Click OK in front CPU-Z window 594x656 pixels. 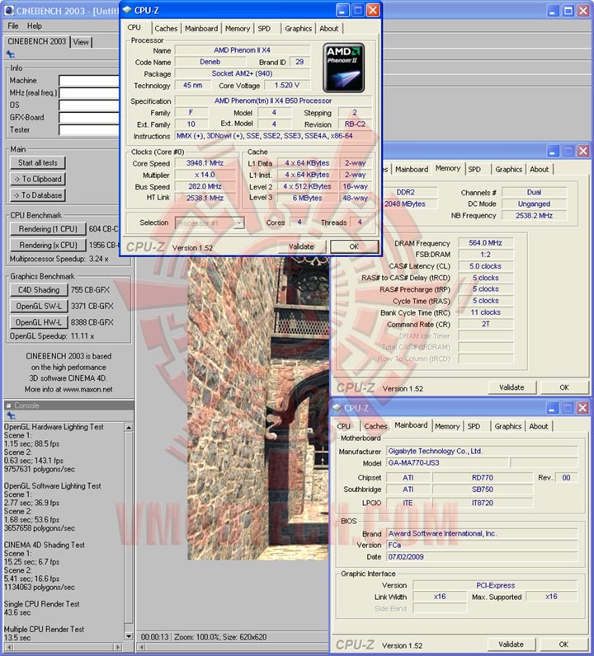pos(354,247)
